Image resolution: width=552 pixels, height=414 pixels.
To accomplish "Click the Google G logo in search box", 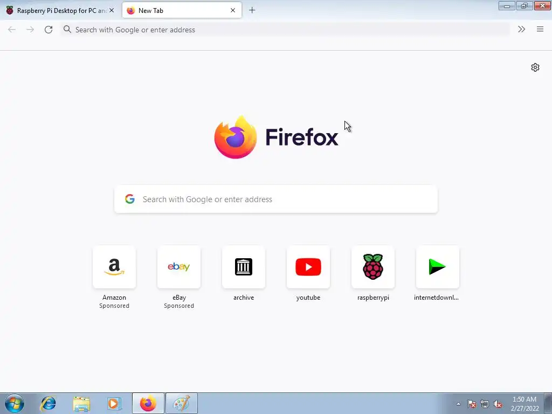I will click(x=130, y=199).
